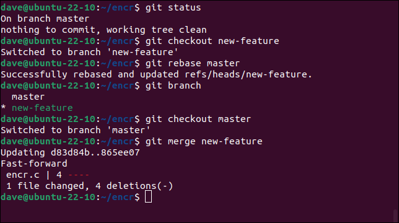Click the 'git merge new-feature' command
399x223 pixels.
pos(204,141)
